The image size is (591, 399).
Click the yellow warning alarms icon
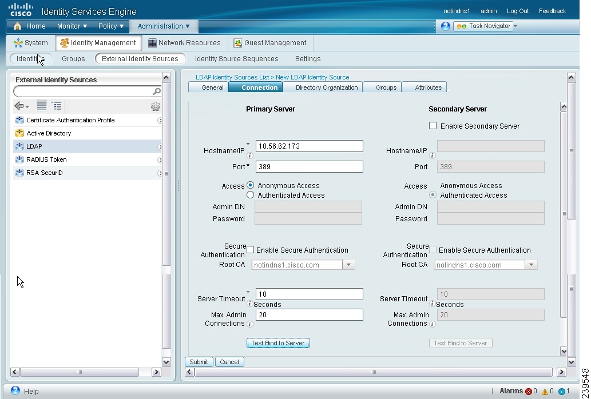(545, 392)
